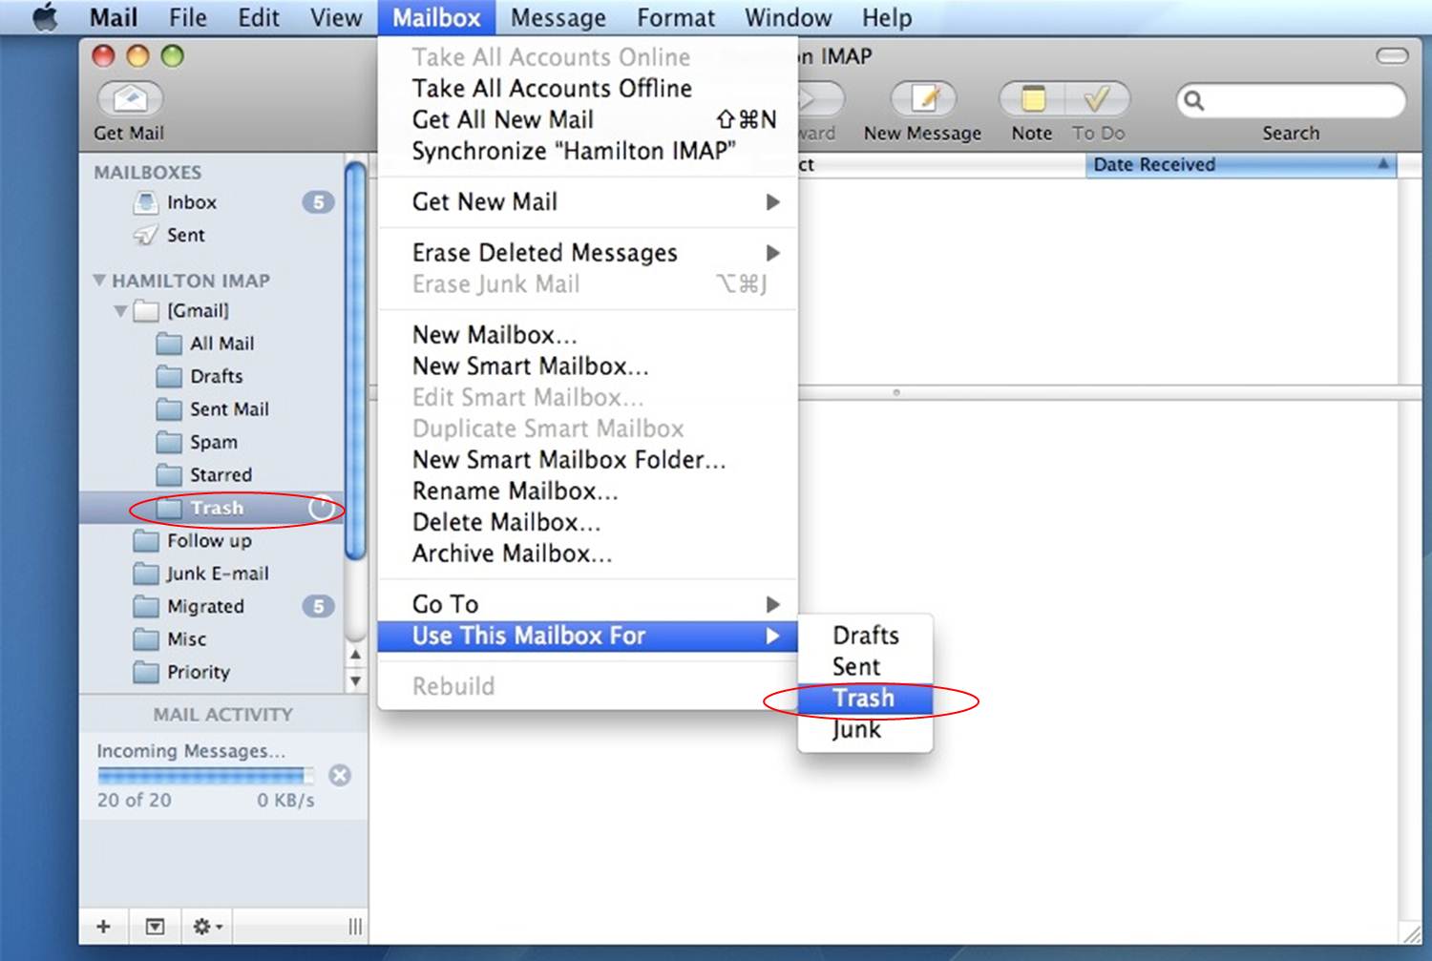This screenshot has width=1432, height=961.
Task: Select Take All Accounts Offline
Action: click(x=587, y=89)
